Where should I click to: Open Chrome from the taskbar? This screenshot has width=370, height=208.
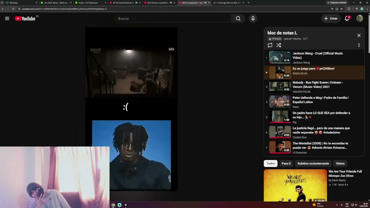click(113, 205)
